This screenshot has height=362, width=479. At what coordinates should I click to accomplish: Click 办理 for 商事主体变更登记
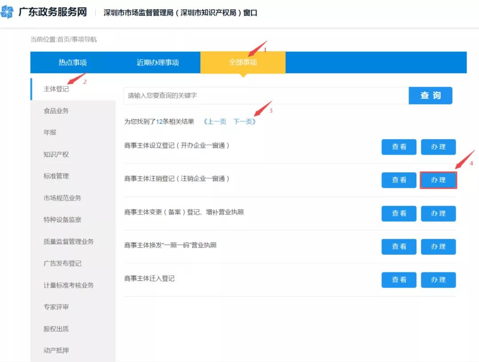click(438, 214)
